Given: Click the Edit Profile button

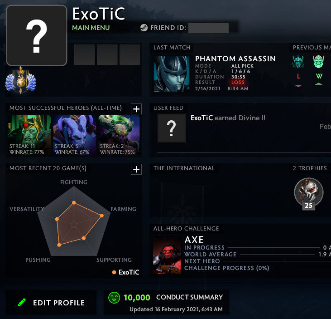Looking at the screenshot, I should click(x=51, y=302).
